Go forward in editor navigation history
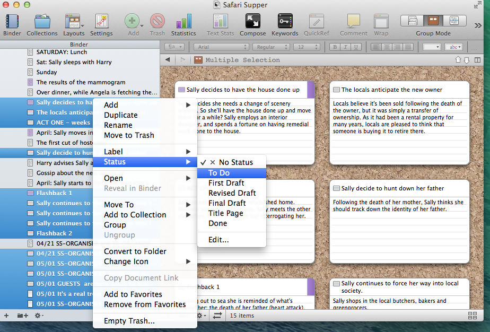Image resolution: width=490 pixels, height=332 pixels. [183, 60]
